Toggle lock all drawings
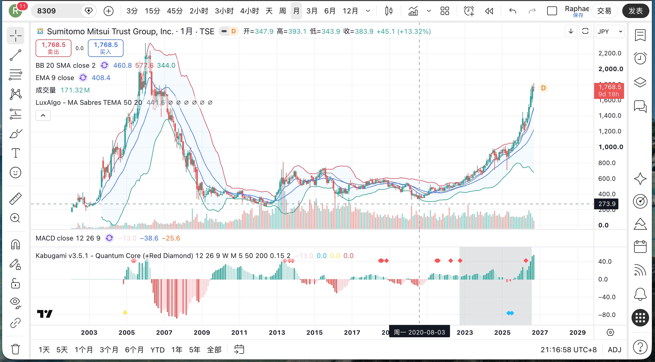Viewport: 655px width, 362px height. click(15, 283)
